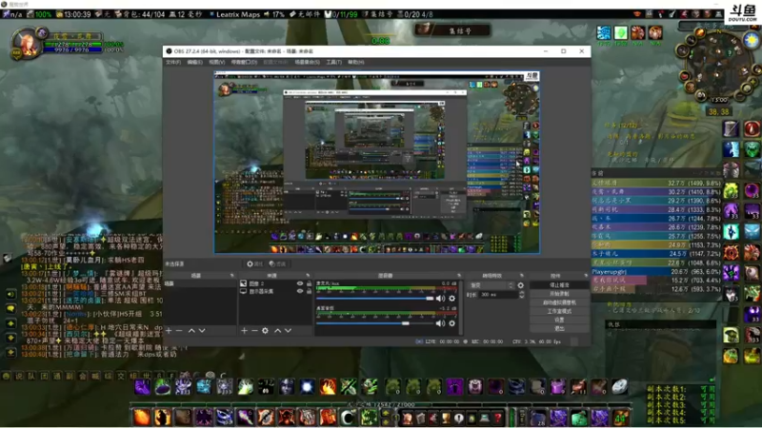
Task: Move the source up in the Sources panel
Action: 277,330
